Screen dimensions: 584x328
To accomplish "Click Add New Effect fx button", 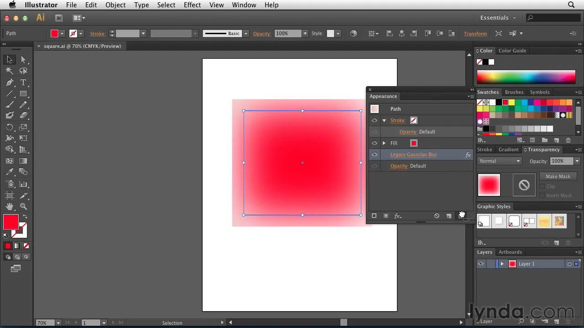I will coord(398,216).
